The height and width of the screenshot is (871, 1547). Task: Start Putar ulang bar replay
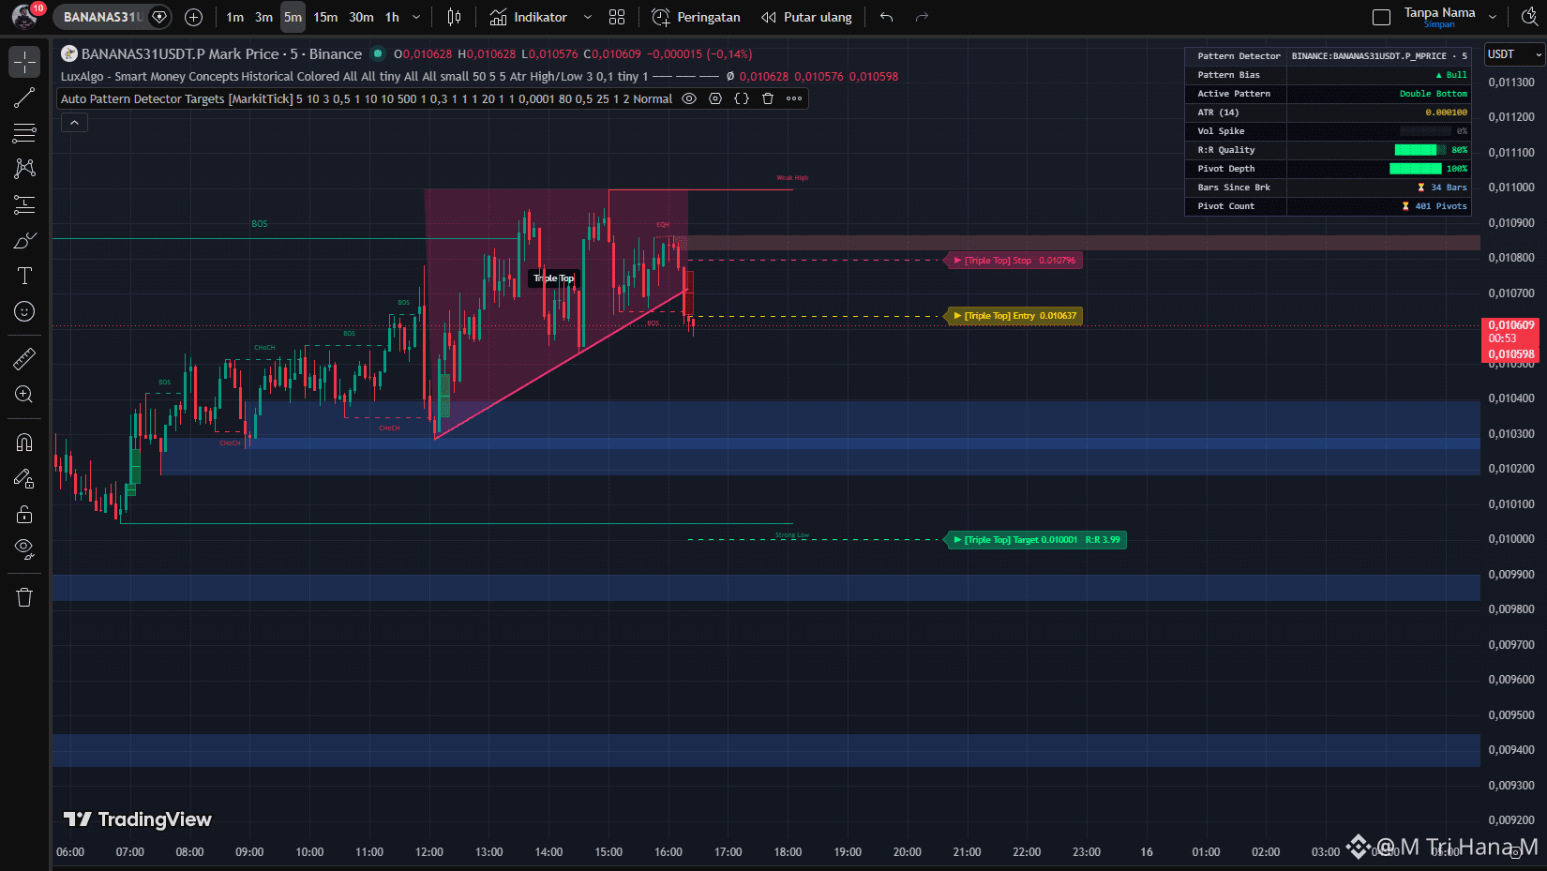tap(806, 17)
